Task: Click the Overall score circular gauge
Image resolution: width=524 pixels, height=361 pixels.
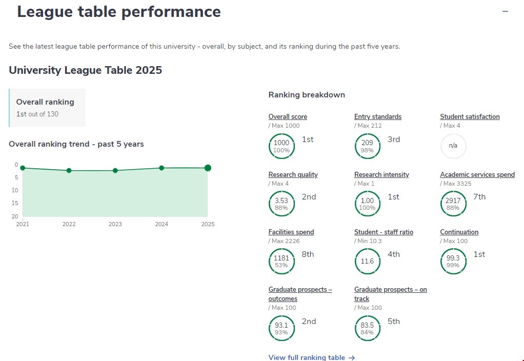Action: point(281,146)
